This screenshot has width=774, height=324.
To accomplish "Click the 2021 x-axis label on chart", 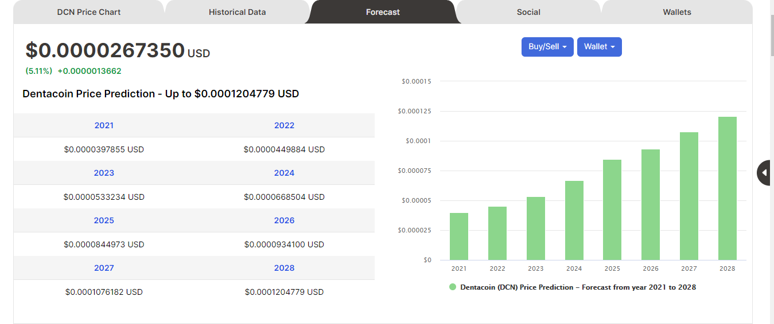I will point(459,268).
